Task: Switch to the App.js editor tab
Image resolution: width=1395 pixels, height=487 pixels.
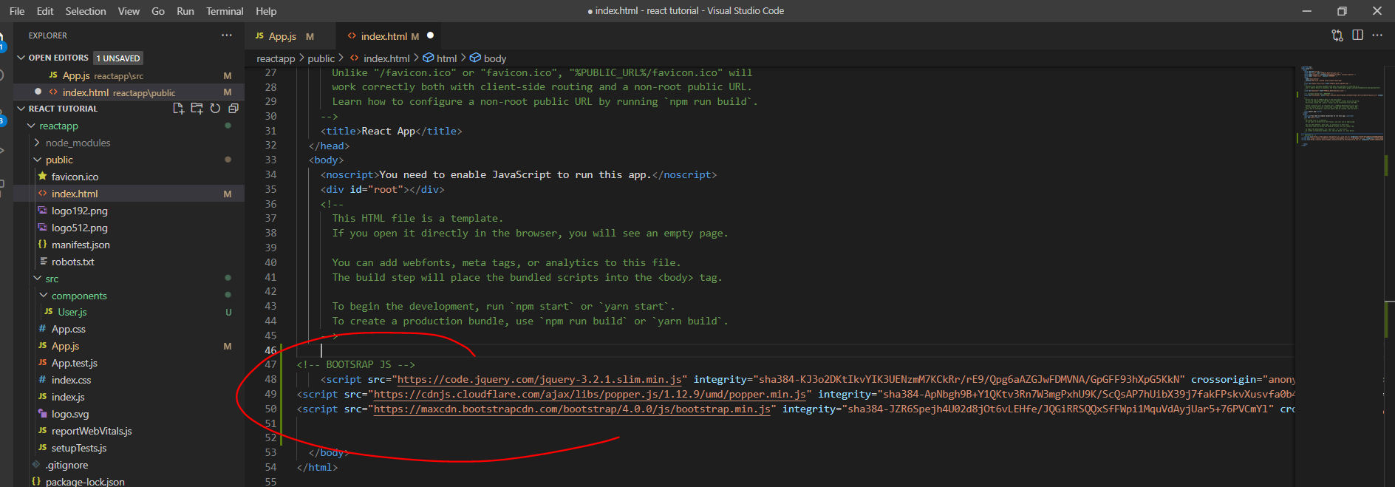Action: tap(282, 36)
